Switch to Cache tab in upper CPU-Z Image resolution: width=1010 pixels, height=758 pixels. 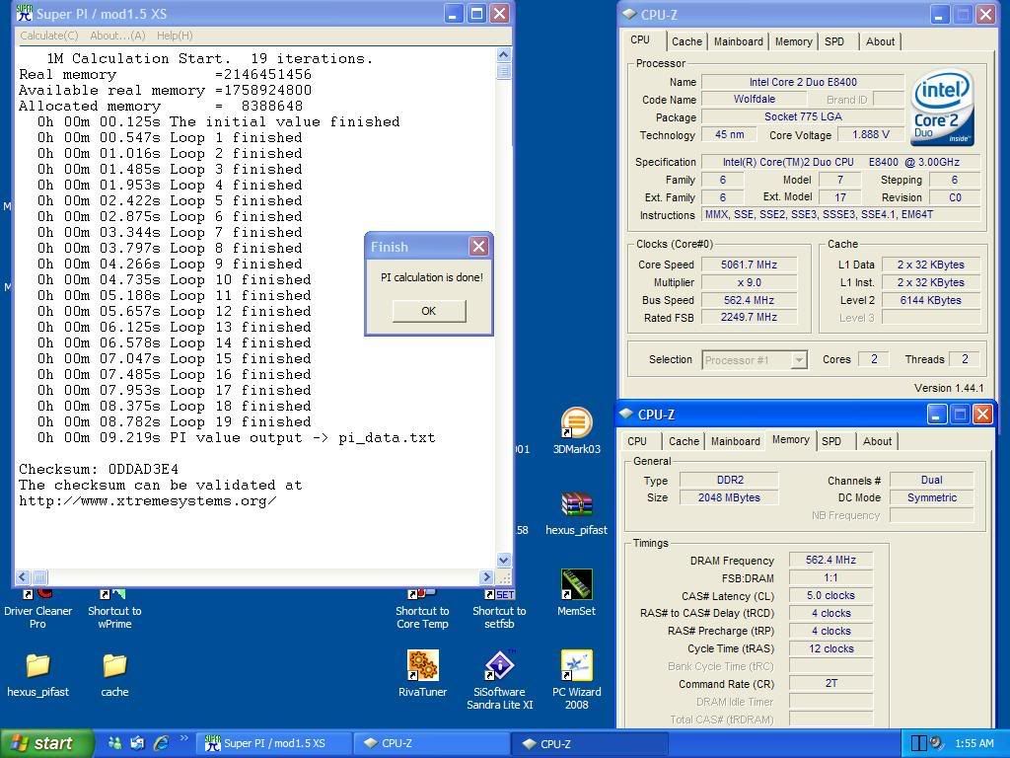pyautogui.click(x=686, y=41)
